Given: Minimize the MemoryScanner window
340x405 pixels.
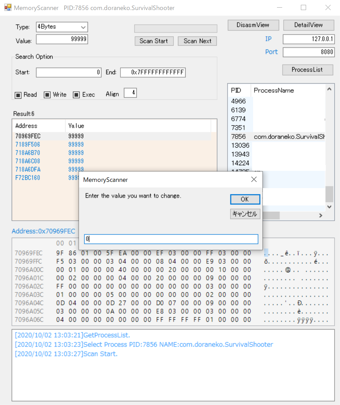Looking at the screenshot, I should (x=280, y=8).
